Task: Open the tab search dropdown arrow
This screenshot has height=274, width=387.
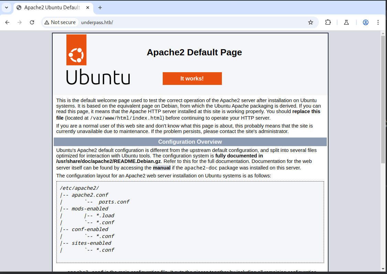Action: point(7,8)
